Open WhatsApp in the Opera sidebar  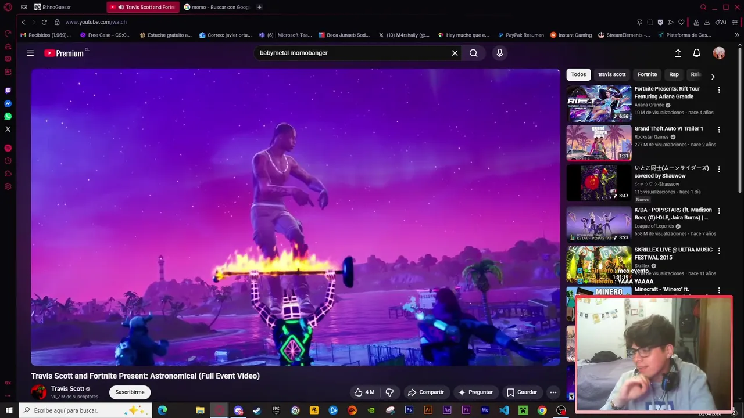click(8, 116)
